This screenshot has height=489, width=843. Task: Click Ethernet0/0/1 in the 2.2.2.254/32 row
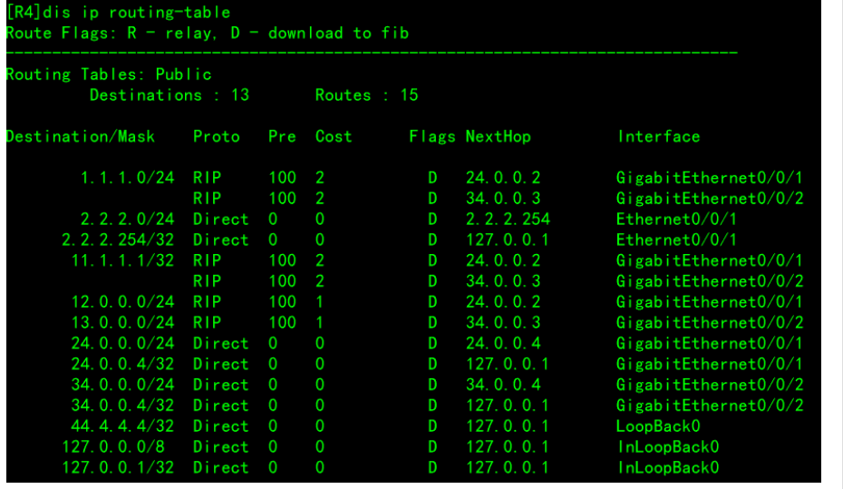(x=676, y=240)
